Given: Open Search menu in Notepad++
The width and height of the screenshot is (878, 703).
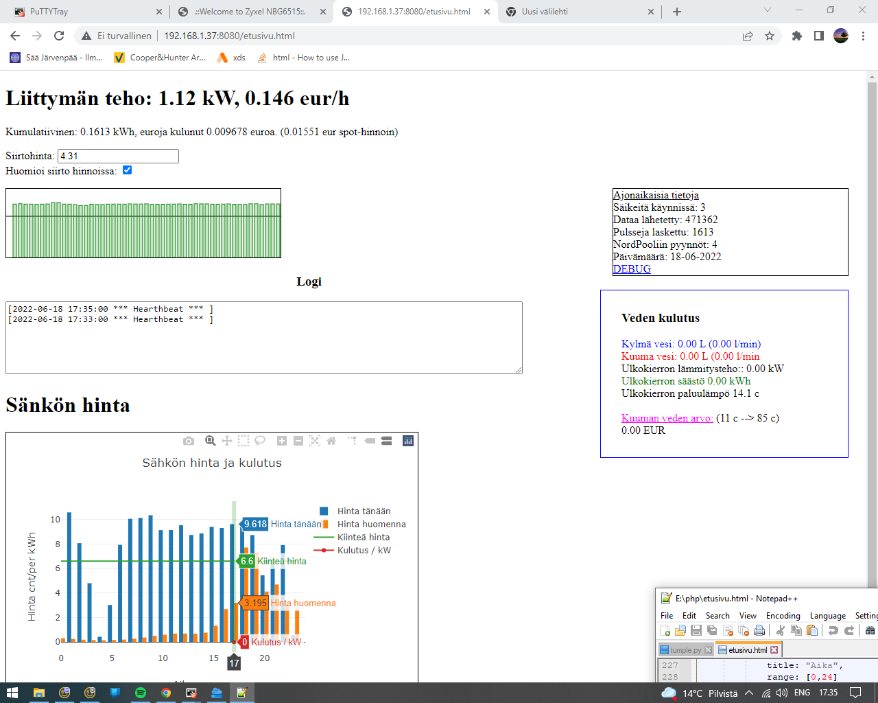Looking at the screenshot, I should pyautogui.click(x=717, y=616).
